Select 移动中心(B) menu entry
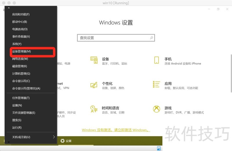Image resolution: width=232 pixels, height=151 pixels. click(x=31, y=22)
